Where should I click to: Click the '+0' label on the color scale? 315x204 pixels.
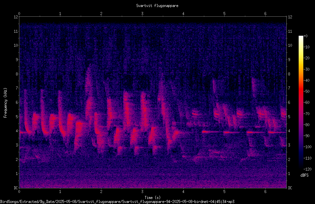(x=305, y=36)
